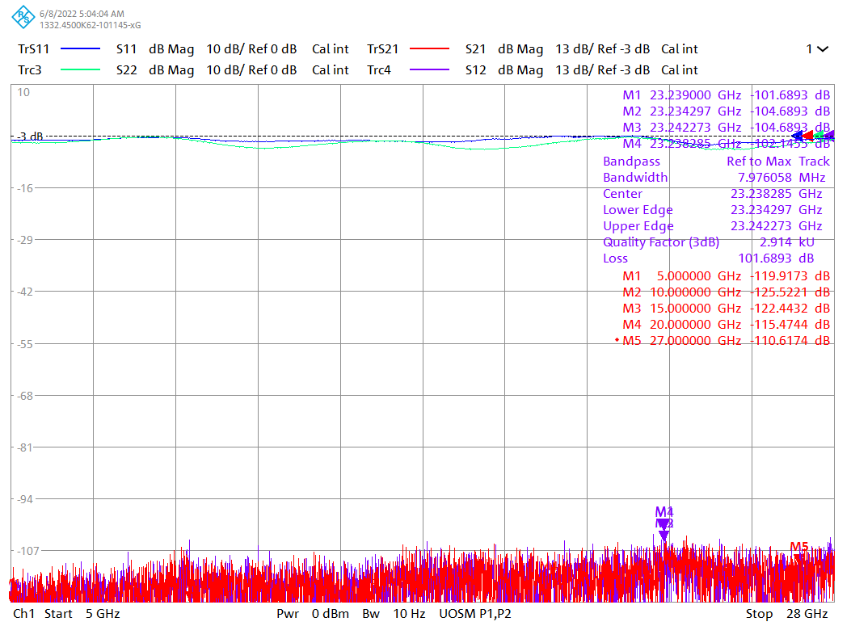Click the green Trc3 trace color line
This screenshot has height=626, width=851.
click(x=80, y=70)
